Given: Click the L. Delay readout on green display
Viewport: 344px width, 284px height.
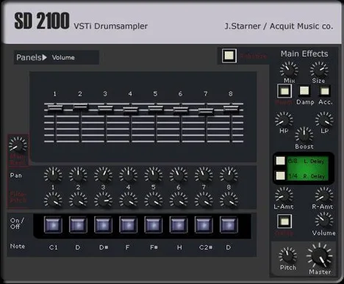Looking at the screenshot, I should tap(314, 161).
